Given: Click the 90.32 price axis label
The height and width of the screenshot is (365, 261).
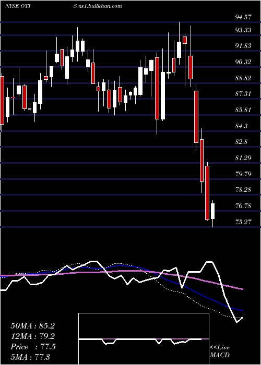Looking at the screenshot, I should [x=244, y=62].
